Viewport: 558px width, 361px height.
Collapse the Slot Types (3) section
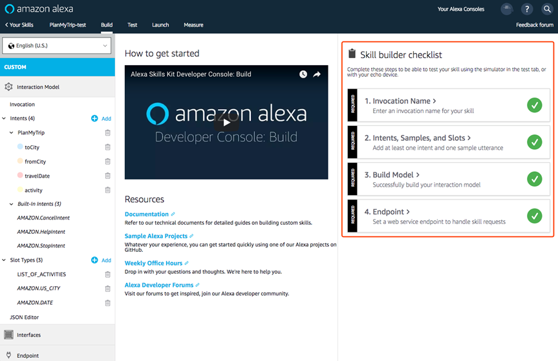point(4,260)
